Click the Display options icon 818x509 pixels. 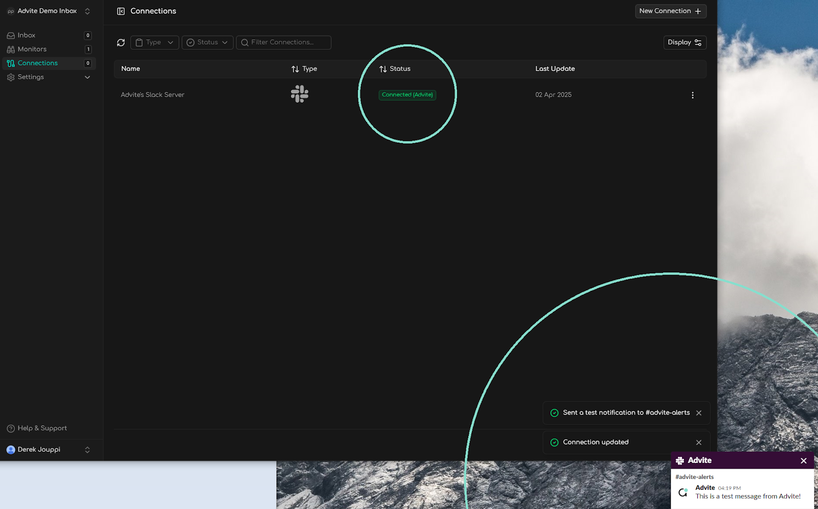[x=698, y=42]
